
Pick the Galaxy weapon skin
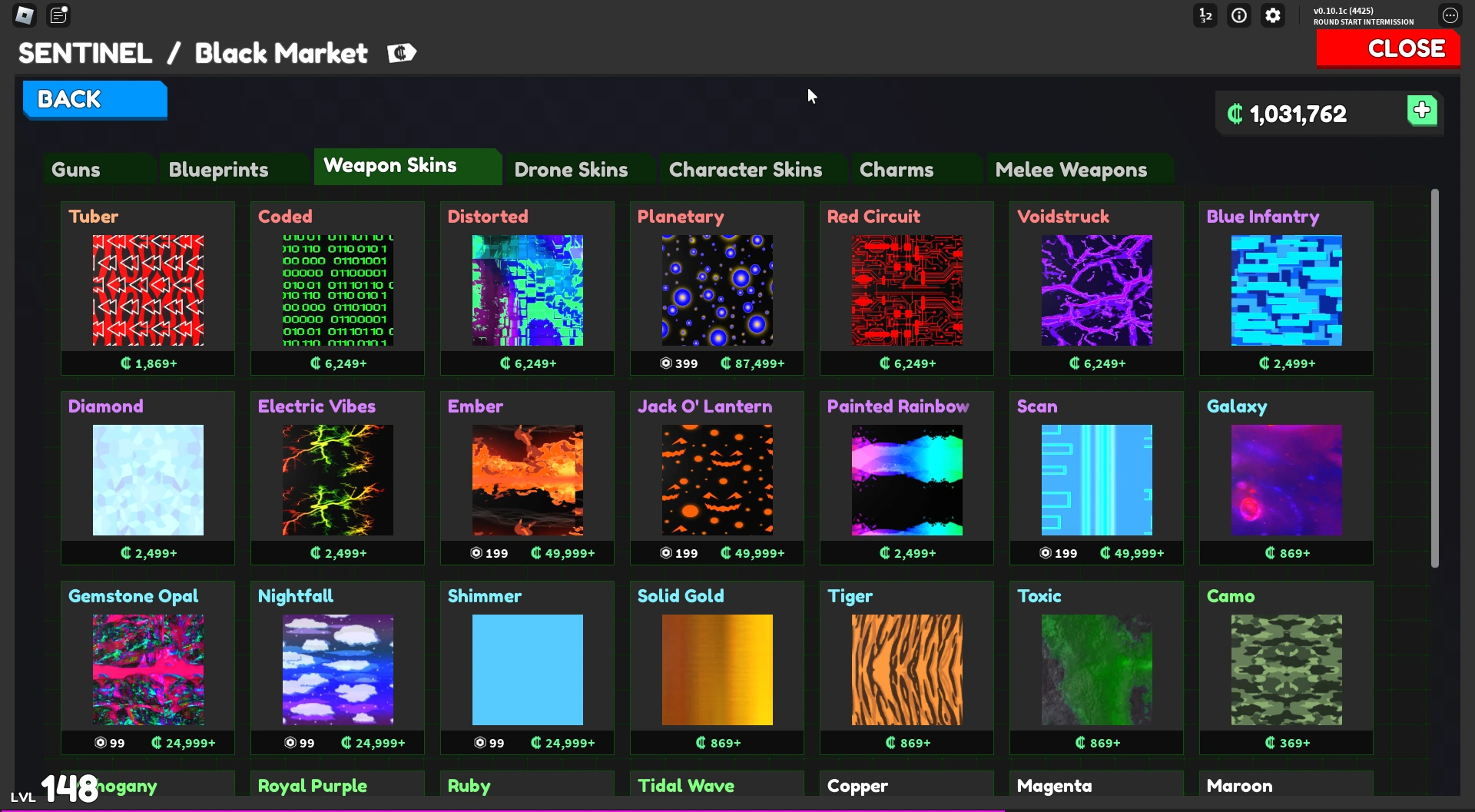(x=1286, y=479)
